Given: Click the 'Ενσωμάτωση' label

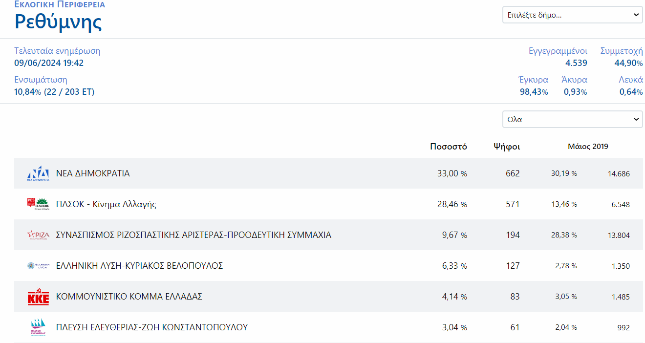Looking at the screenshot, I should [41, 80].
